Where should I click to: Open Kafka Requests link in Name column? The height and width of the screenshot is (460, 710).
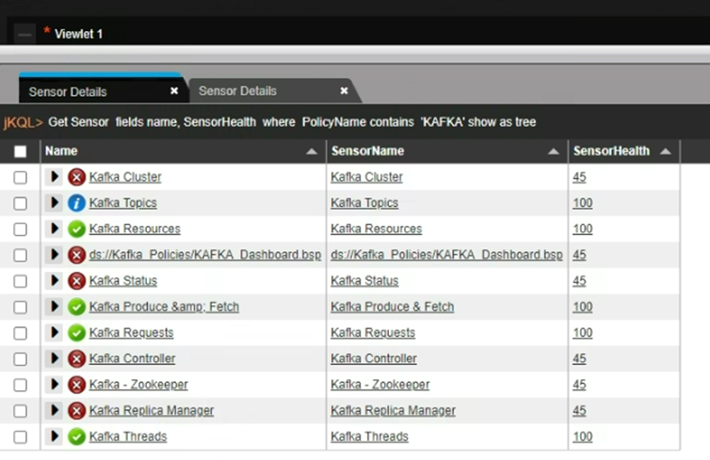pos(131,332)
